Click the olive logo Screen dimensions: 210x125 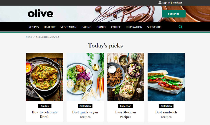click(40, 13)
